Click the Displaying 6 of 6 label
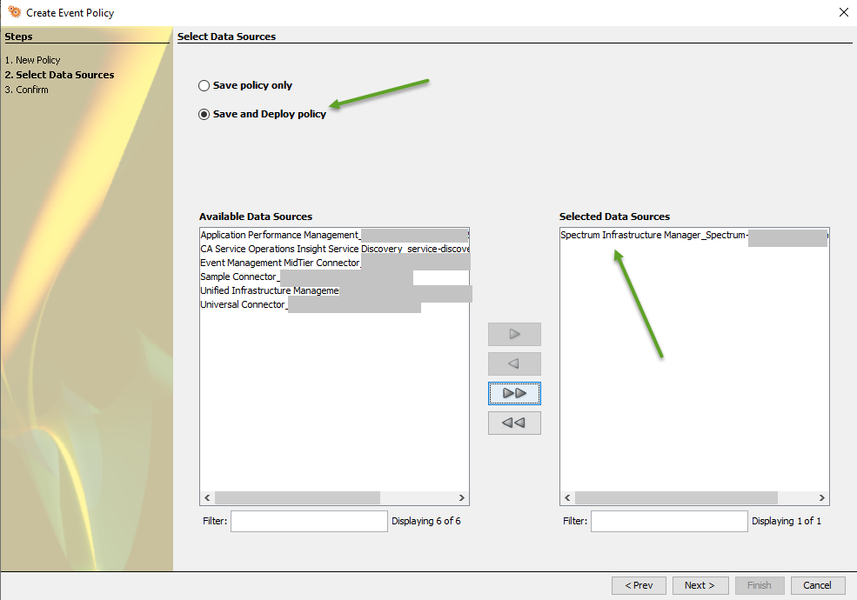This screenshot has height=600, width=857. (x=425, y=522)
